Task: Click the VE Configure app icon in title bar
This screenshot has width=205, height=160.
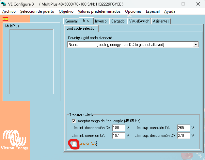Action: tap(4, 4)
